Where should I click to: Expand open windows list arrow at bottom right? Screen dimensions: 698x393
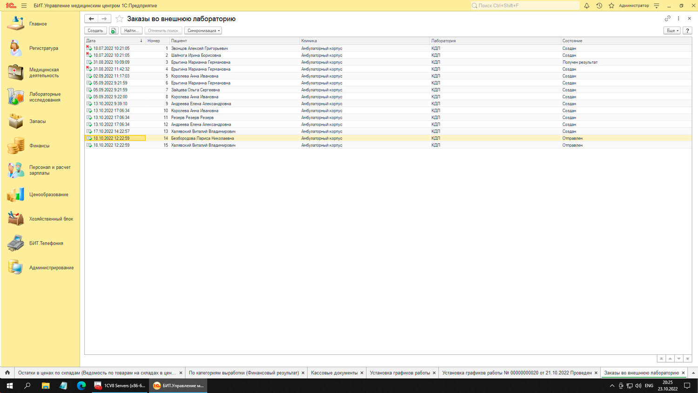coord(693,373)
